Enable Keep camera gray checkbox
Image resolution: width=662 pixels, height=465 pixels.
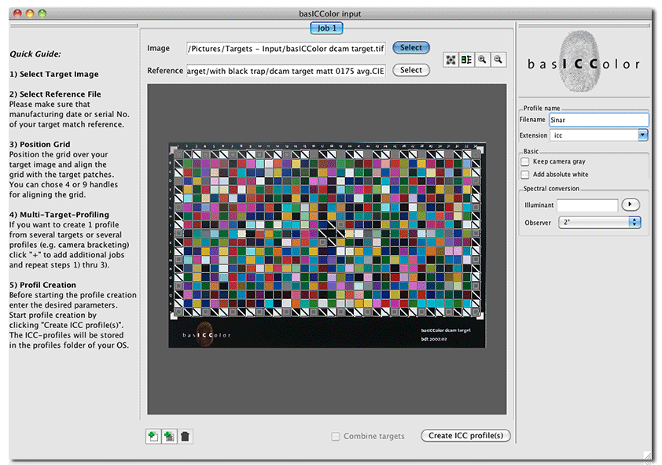coord(525,161)
